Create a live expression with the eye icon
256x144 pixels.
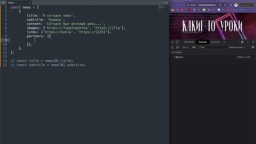(x=194, y=47)
